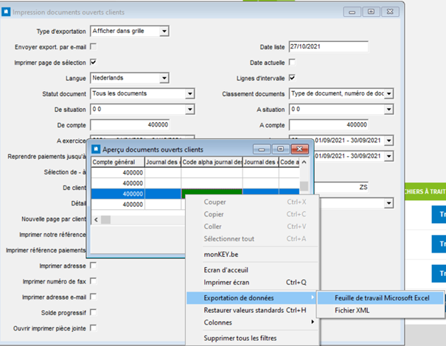Open the Exportation de données submenu
The height and width of the screenshot is (346, 446).
[x=251, y=297]
